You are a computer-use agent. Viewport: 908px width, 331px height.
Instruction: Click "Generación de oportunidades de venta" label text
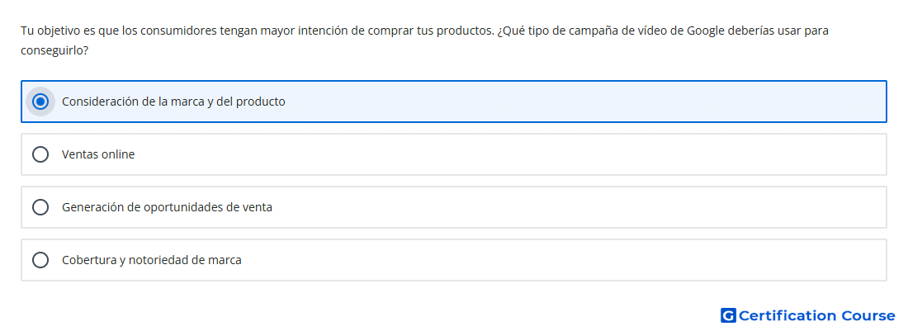(x=167, y=207)
